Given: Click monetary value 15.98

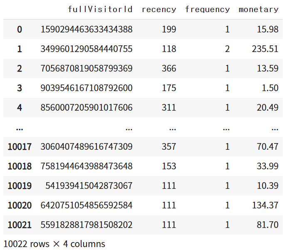Looking at the screenshot, I should pyautogui.click(x=268, y=29).
